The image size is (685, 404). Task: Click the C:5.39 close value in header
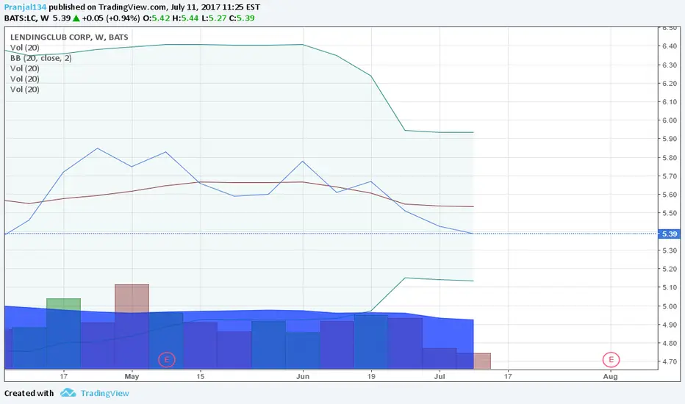coord(242,18)
